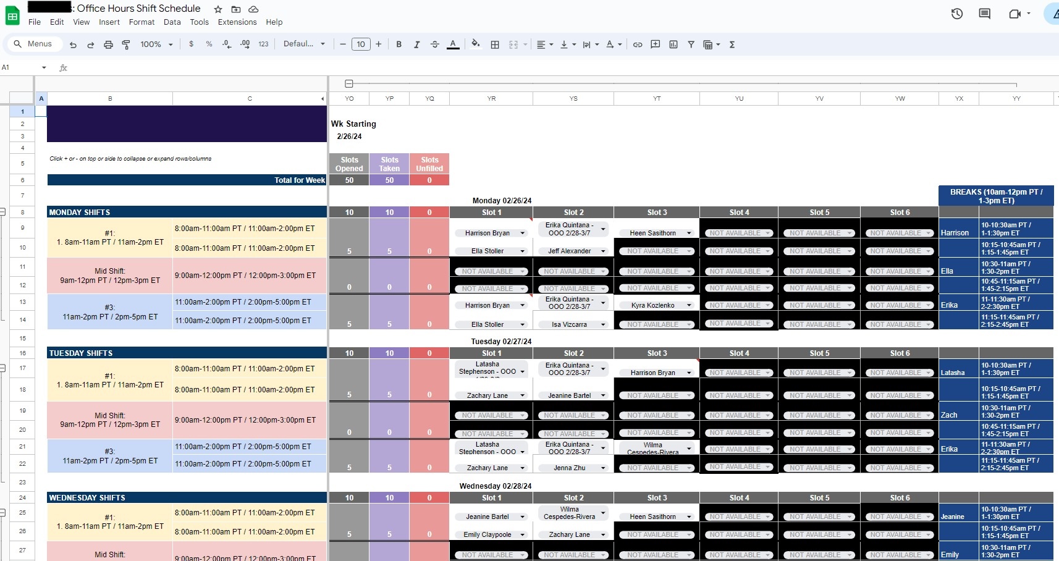
Task: Open the Format menu
Action: coord(141,22)
